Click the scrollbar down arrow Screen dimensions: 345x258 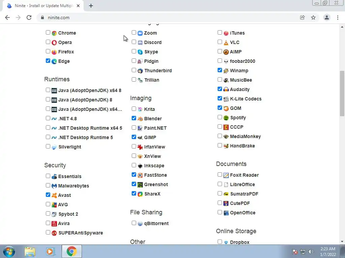coord(342,242)
